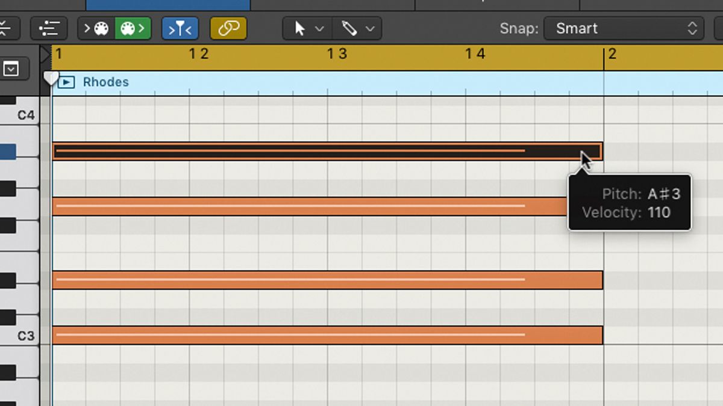
Task: Open the Pencil tool dropdown chevron
Action: point(371,28)
